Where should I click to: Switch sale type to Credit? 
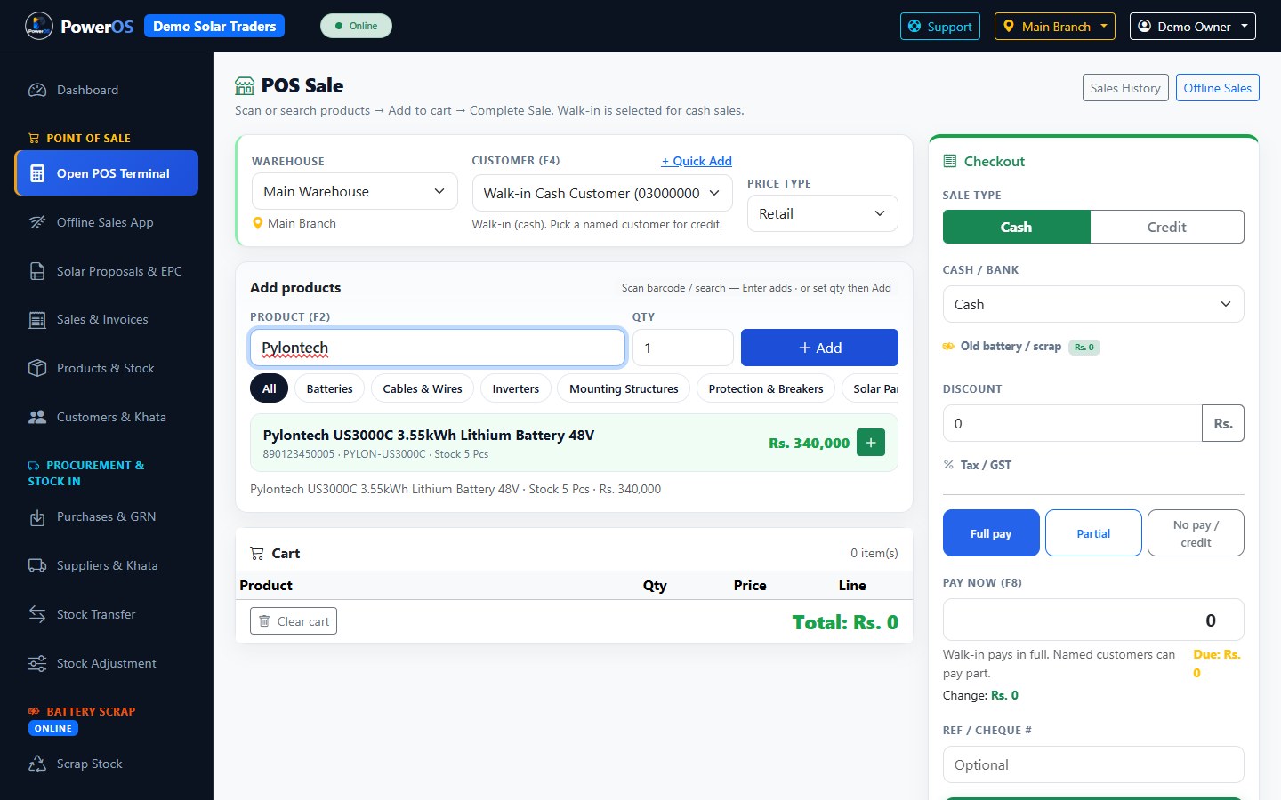[x=1167, y=227]
